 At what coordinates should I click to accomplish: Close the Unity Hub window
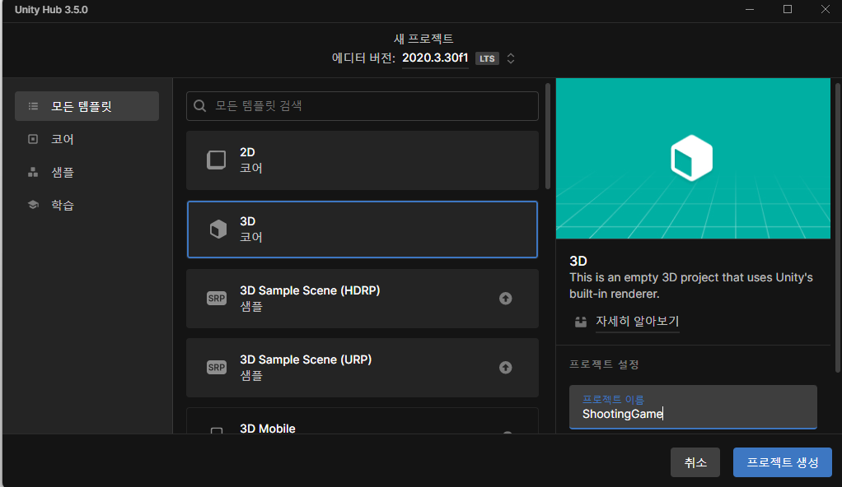pos(826,9)
